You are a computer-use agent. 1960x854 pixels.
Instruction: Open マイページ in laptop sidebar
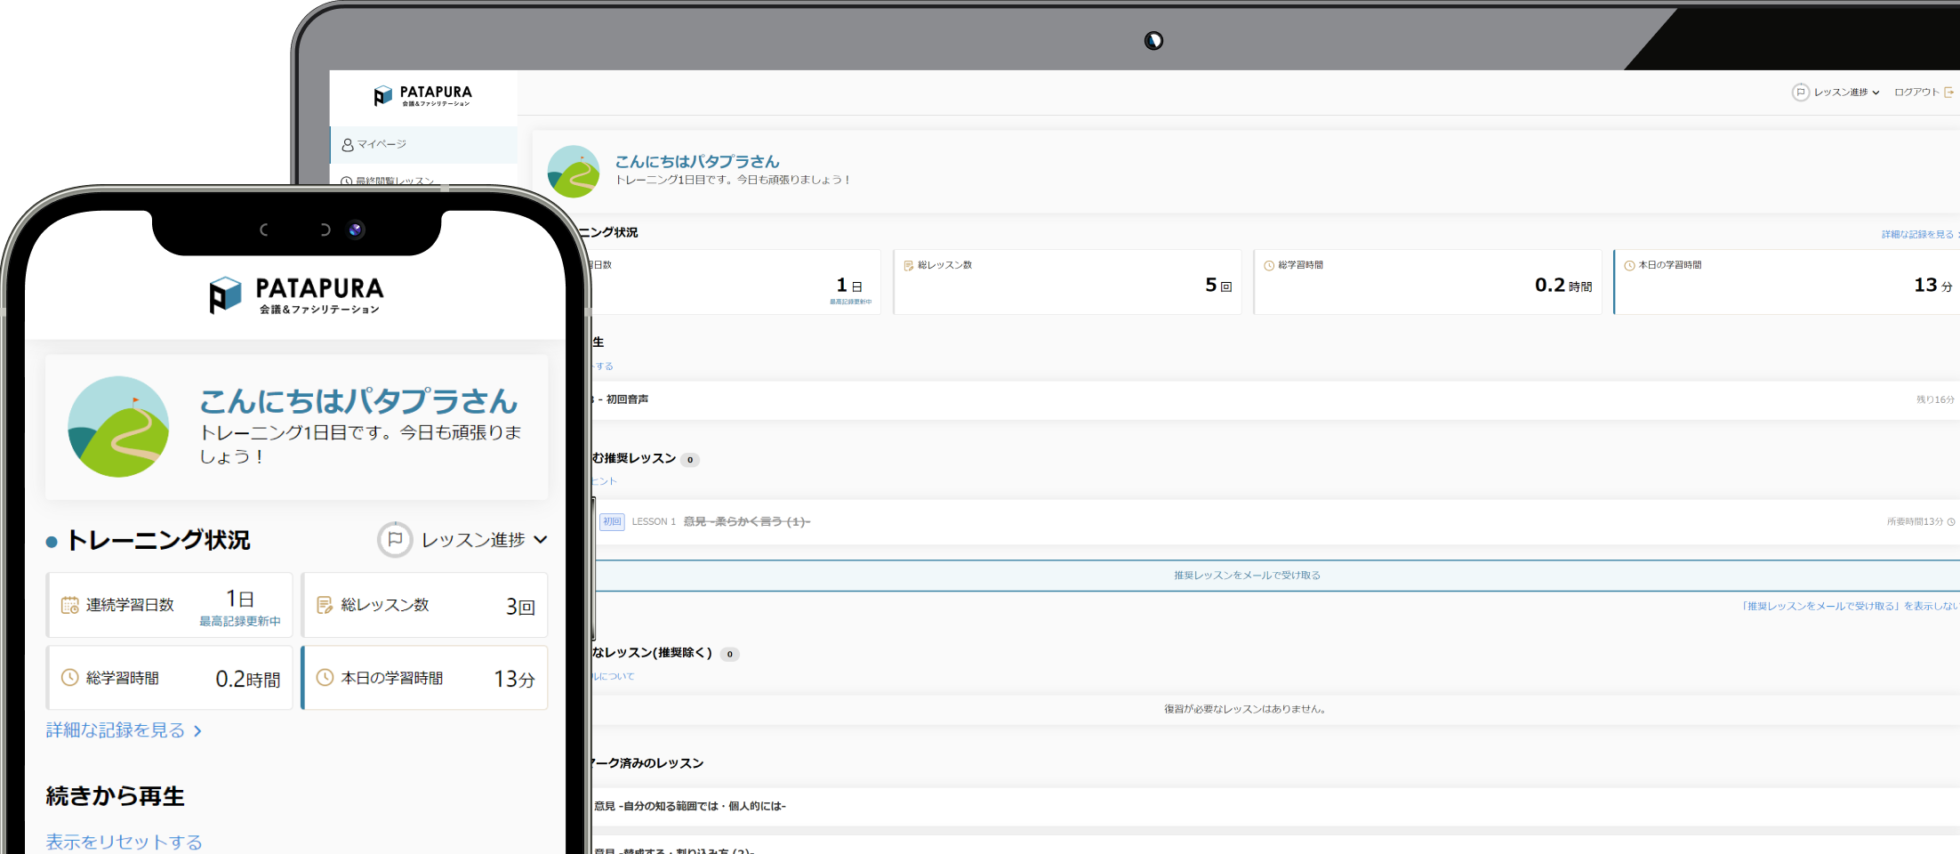pos(423,144)
